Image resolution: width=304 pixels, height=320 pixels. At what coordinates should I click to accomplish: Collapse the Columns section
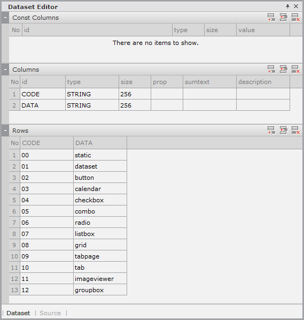click(x=5, y=70)
